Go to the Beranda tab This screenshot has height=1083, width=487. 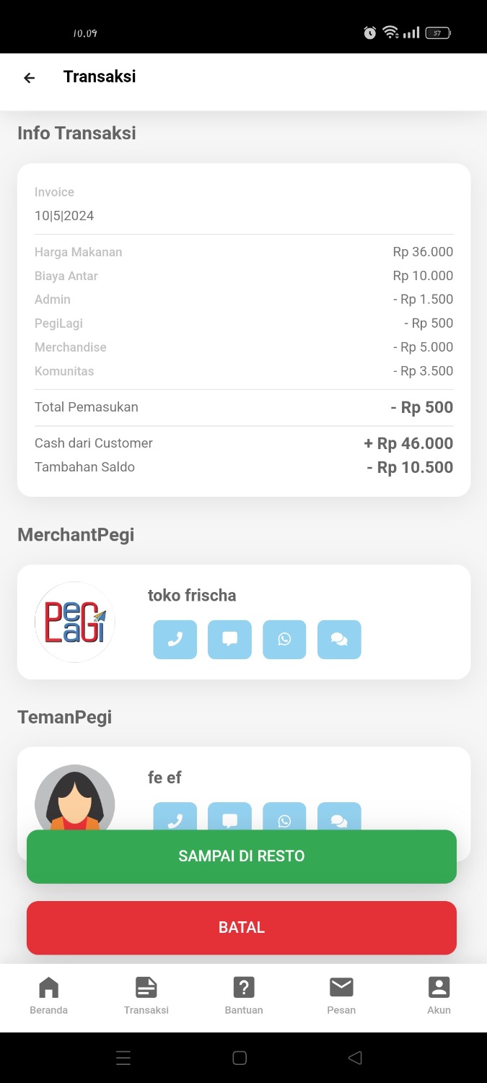click(x=49, y=996)
